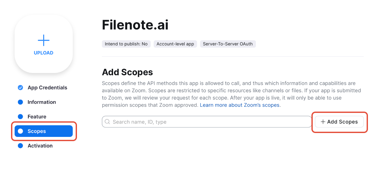Navigate to the Activation step

40,146
